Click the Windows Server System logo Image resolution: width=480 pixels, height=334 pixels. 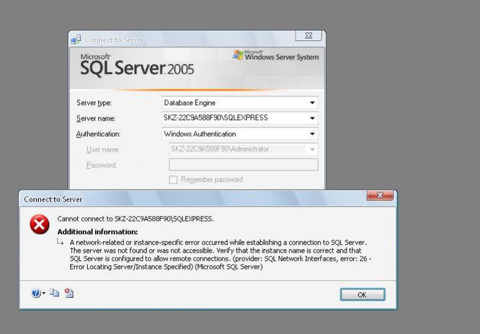tap(276, 55)
